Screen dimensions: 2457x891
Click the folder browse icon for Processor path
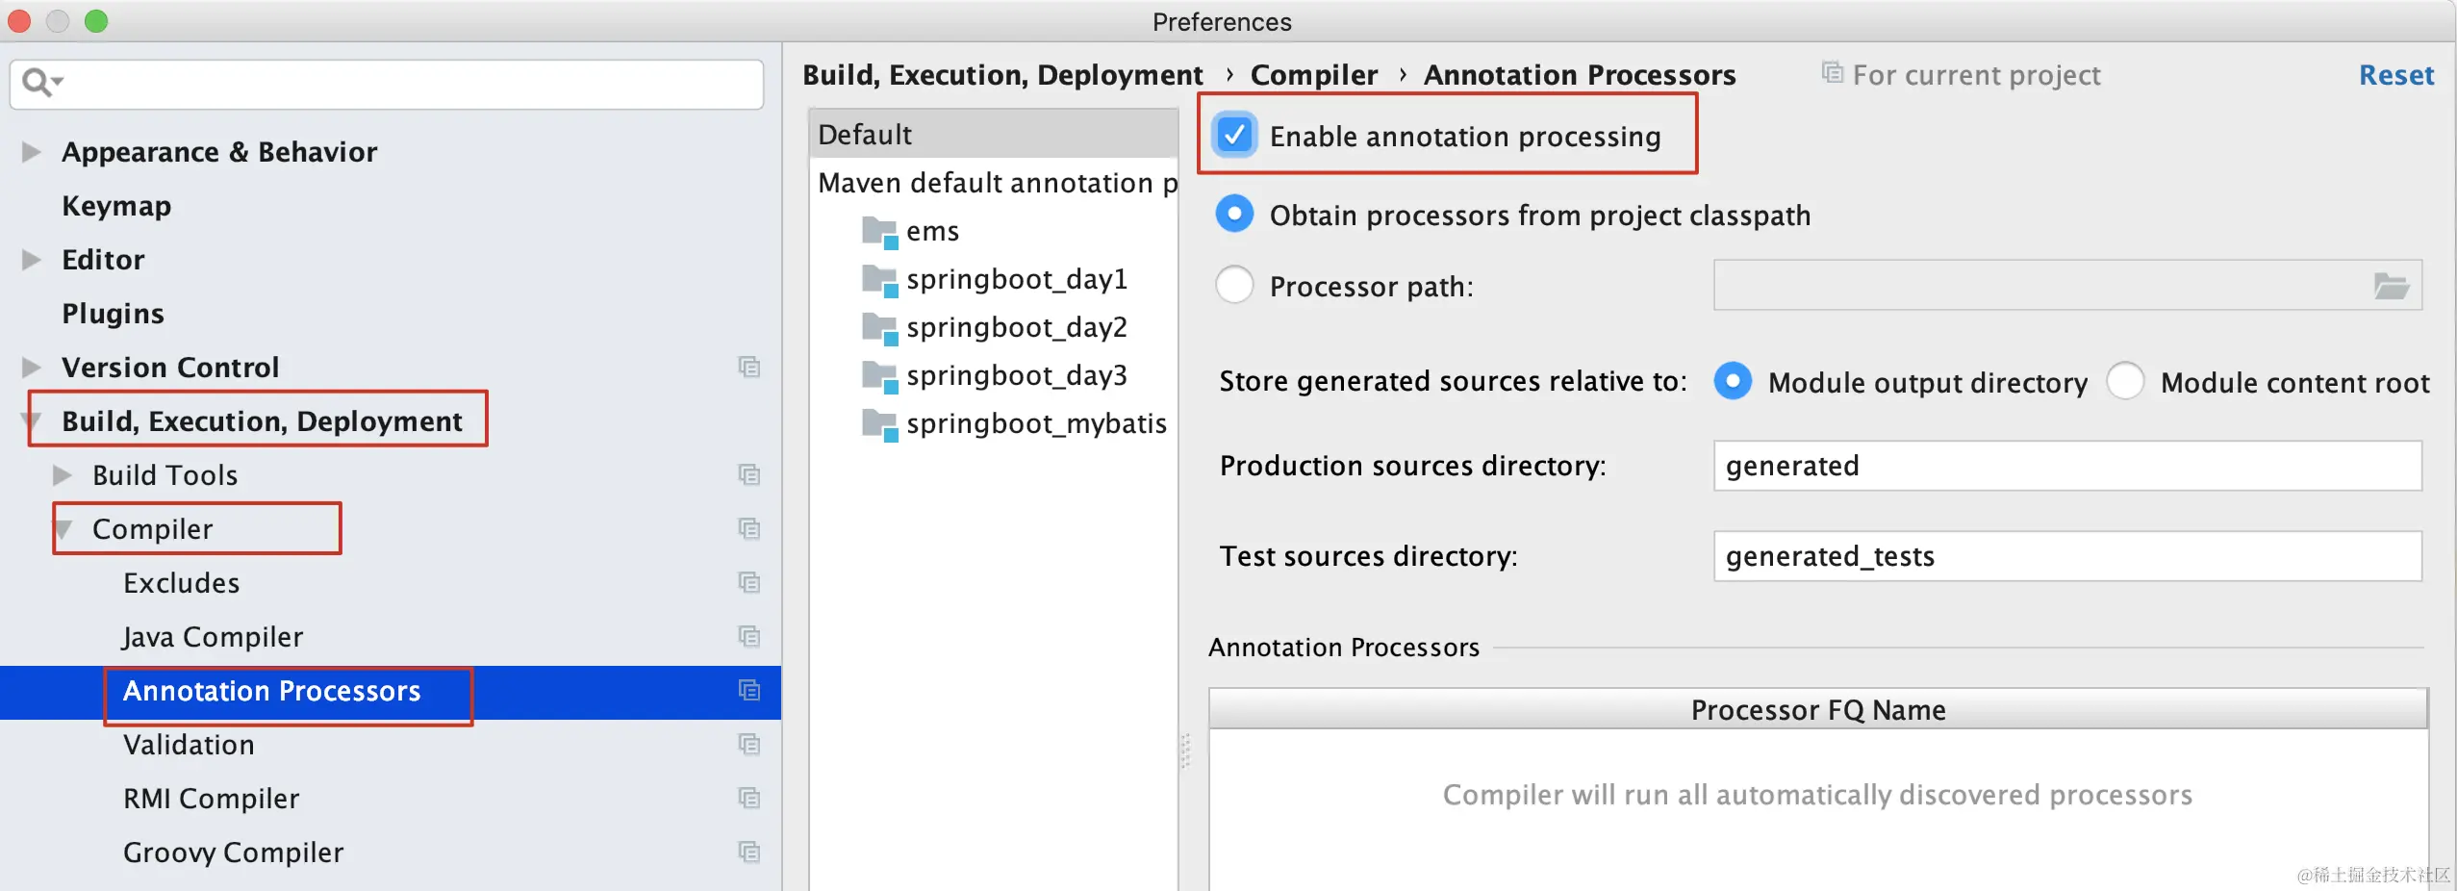coord(2391,286)
